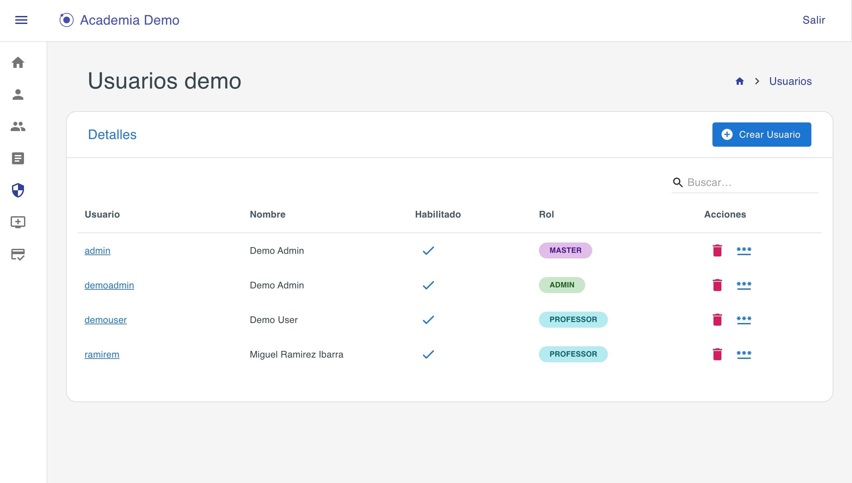This screenshot has width=852, height=483.
Task: Open the ramirem user link
Action: click(x=102, y=354)
